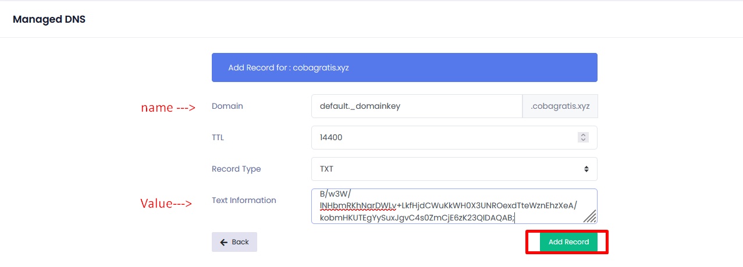Click the Record Type label
Image resolution: width=743 pixels, height=267 pixels.
click(236, 169)
